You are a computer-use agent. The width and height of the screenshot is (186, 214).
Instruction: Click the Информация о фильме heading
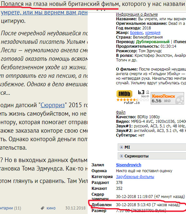137,14
